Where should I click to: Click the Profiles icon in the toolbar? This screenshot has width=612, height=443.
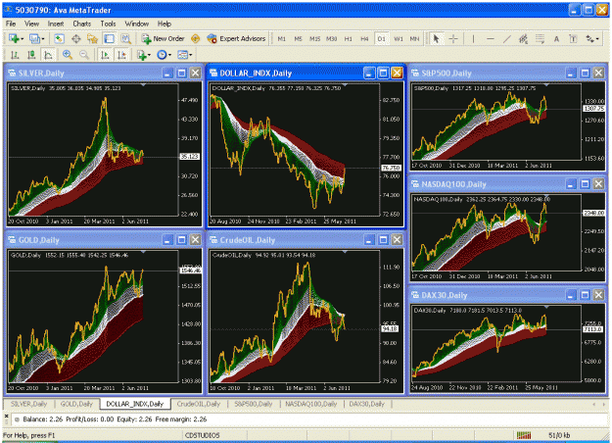click(34, 38)
